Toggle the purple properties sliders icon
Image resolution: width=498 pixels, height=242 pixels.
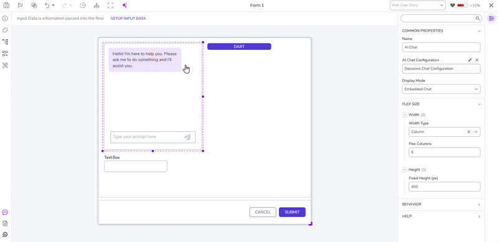pyautogui.click(x=491, y=19)
